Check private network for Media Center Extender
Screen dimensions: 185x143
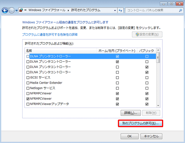[x=117, y=83]
